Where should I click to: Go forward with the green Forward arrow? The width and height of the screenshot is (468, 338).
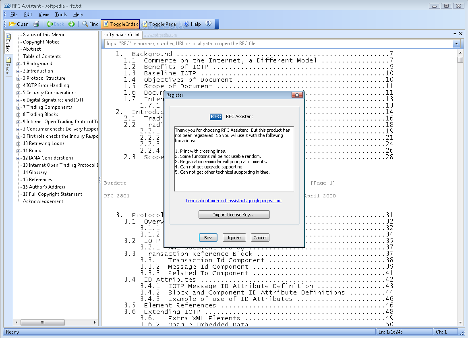click(71, 24)
